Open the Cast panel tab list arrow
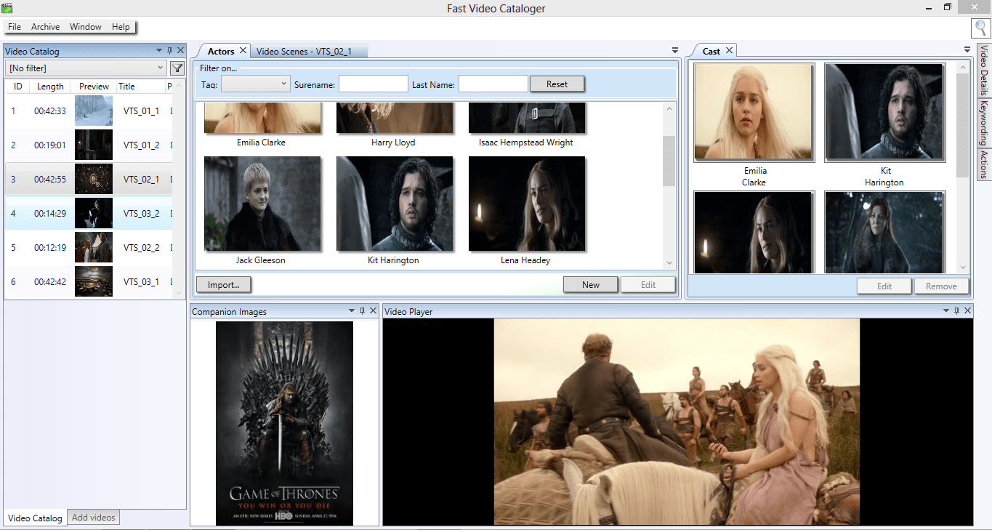The image size is (992, 530). tap(967, 50)
